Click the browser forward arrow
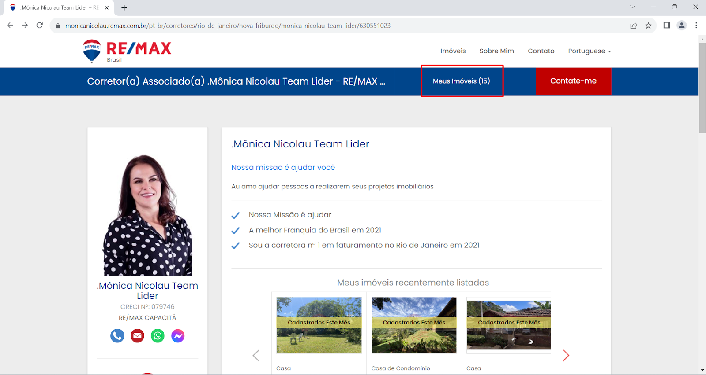Image resolution: width=706 pixels, height=375 pixels. pyautogui.click(x=25, y=26)
